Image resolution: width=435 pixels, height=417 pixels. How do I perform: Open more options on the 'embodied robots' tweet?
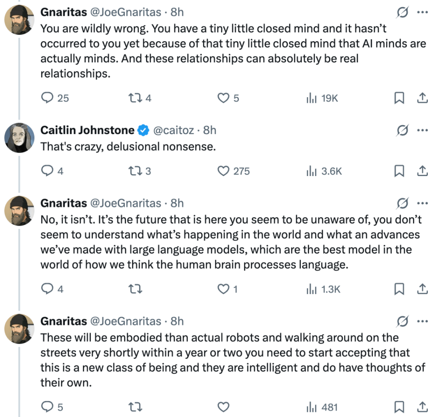(422, 321)
